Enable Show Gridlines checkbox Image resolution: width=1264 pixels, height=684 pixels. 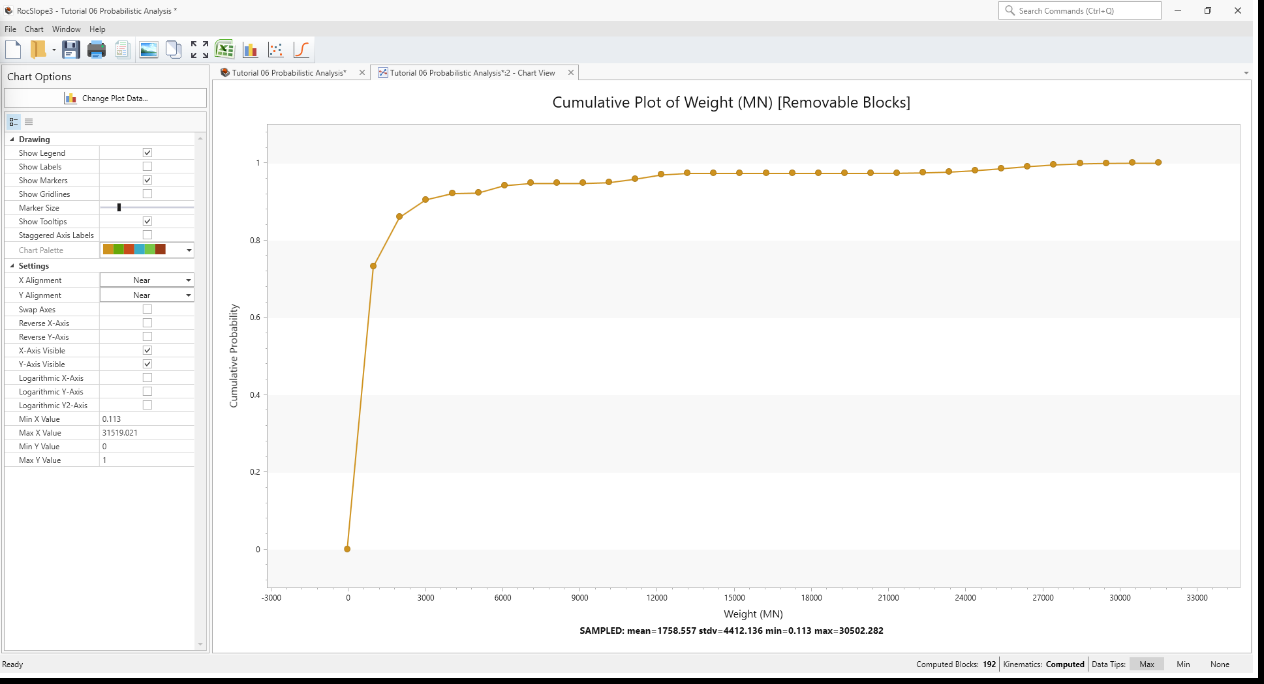(147, 194)
